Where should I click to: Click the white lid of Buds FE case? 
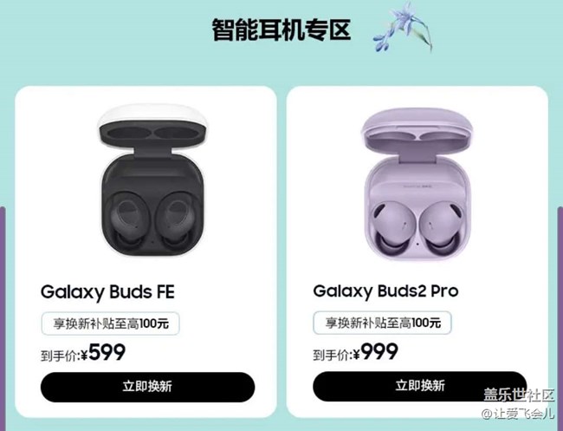point(153,127)
